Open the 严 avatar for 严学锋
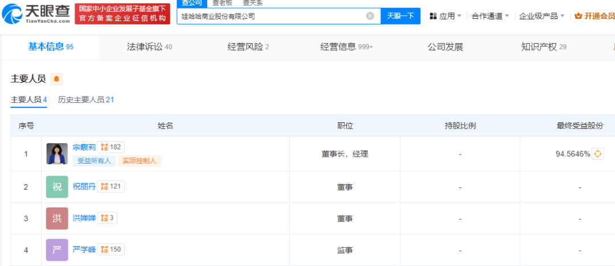The height and width of the screenshot is (266, 615). click(x=58, y=250)
